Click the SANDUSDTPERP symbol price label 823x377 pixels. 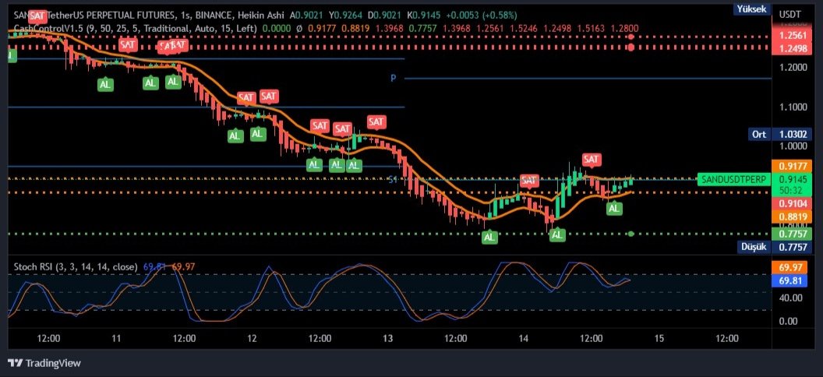coord(735,179)
